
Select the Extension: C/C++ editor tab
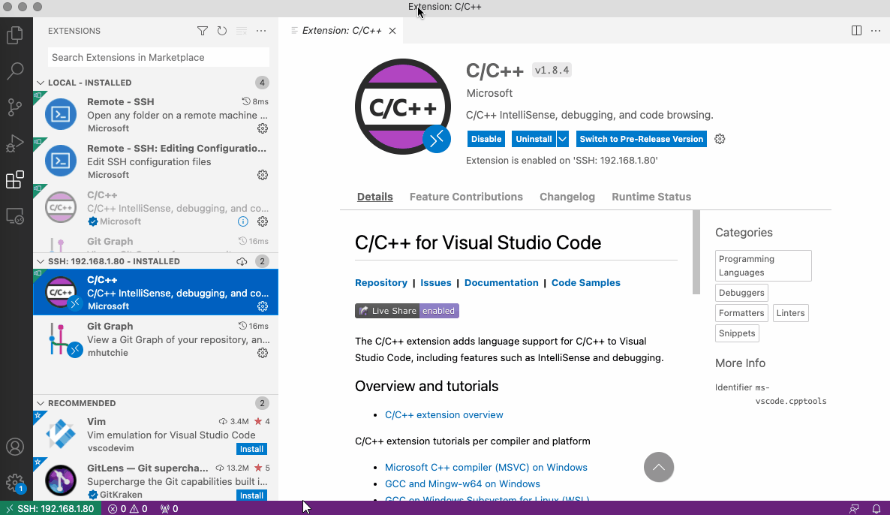pyautogui.click(x=341, y=31)
